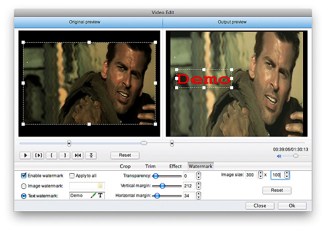Select the Text watermark radio button
The height and width of the screenshot is (231, 326).
click(24, 196)
